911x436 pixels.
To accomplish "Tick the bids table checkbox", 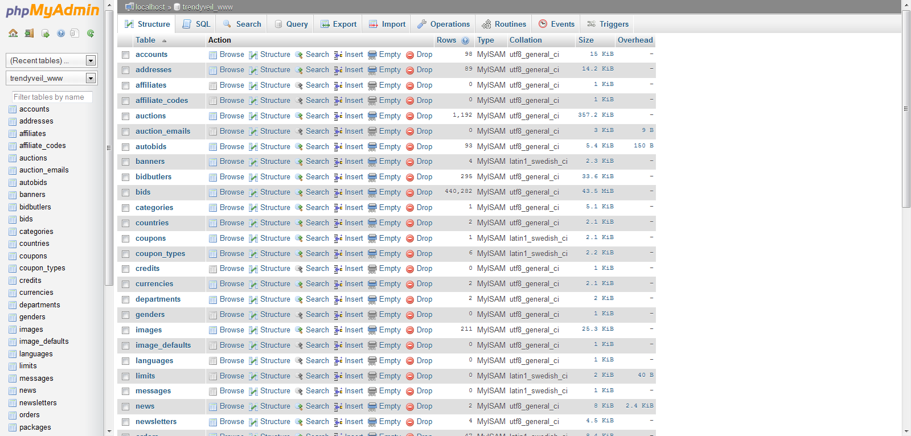I will (125, 192).
